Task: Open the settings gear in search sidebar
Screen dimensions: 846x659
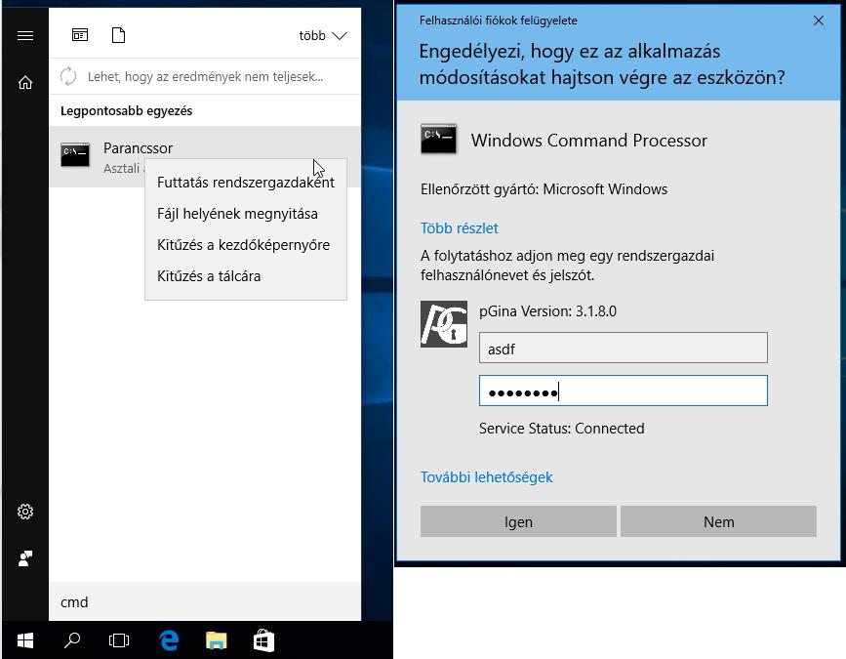Action: coord(25,512)
